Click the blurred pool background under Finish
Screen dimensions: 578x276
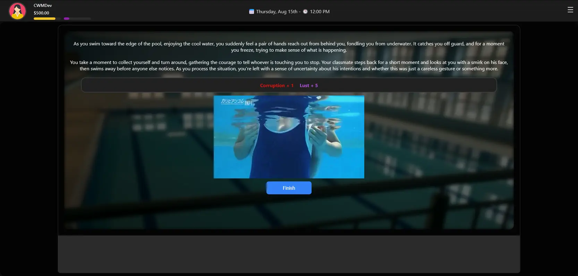coord(289,211)
